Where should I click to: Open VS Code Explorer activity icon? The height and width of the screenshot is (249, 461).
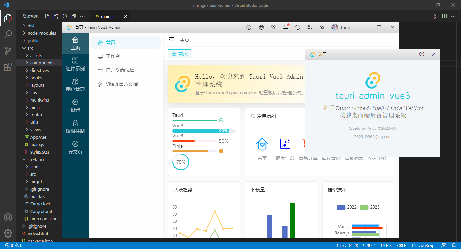point(8,18)
